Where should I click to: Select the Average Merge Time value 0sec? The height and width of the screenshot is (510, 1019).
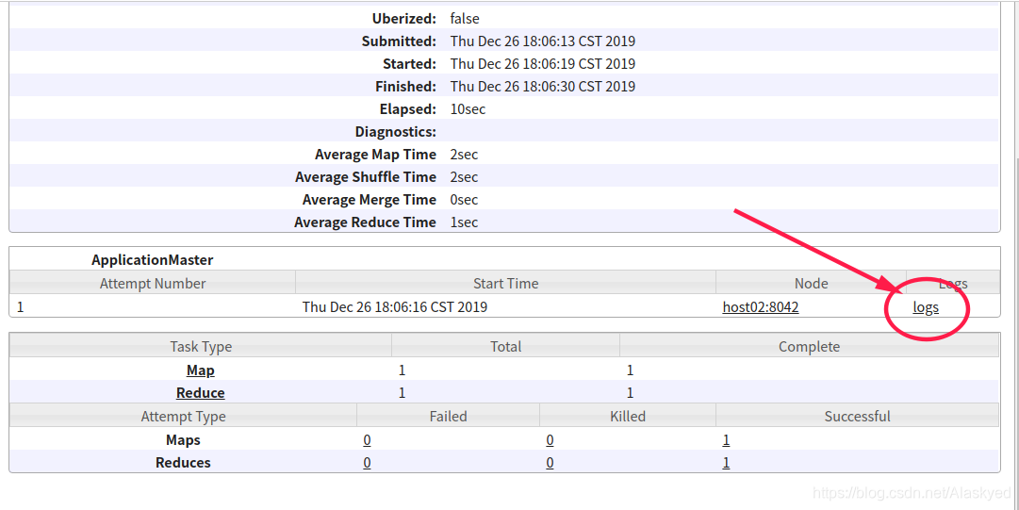[464, 200]
